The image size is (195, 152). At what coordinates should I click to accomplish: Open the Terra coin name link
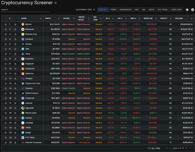(28, 54)
